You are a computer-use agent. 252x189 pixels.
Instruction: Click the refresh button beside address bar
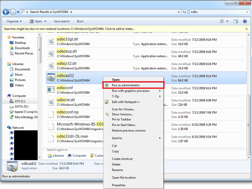point(184,12)
